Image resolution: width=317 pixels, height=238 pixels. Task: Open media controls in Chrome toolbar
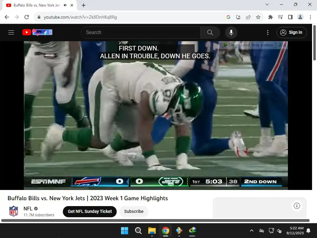coord(280,17)
